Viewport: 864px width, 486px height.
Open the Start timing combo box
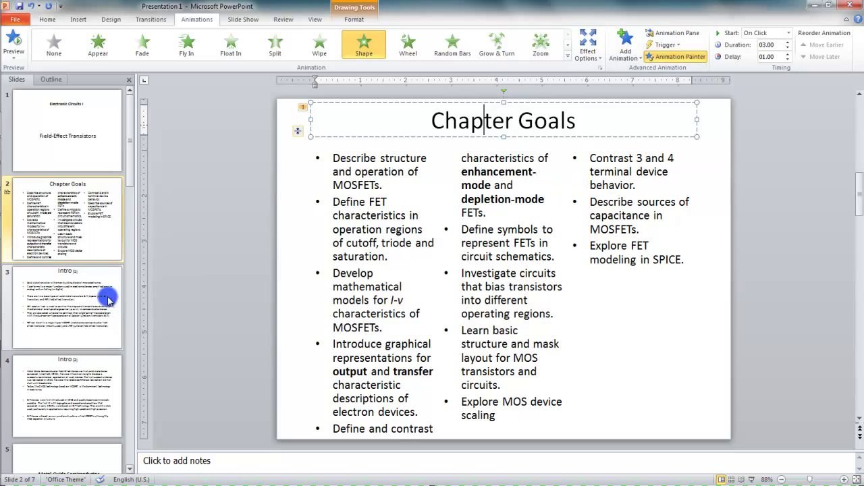766,33
